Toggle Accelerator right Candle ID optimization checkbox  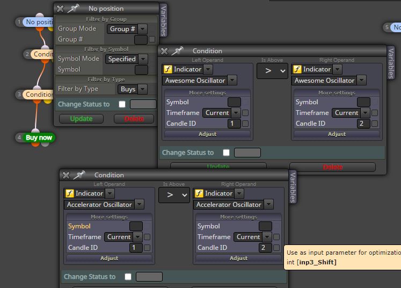point(276,248)
